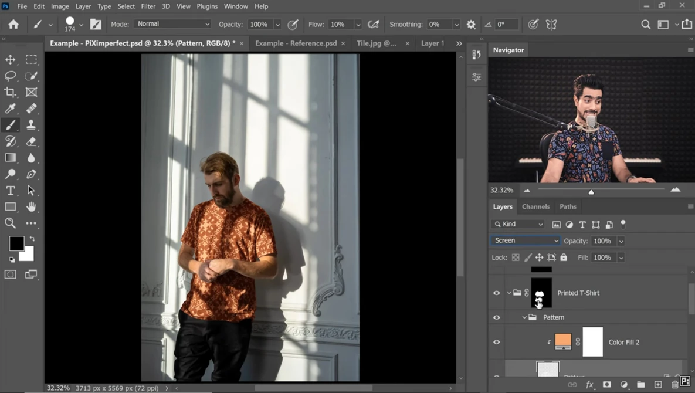Select the Rectangular Marquee tool
695x393 pixels.
[x=31, y=59]
